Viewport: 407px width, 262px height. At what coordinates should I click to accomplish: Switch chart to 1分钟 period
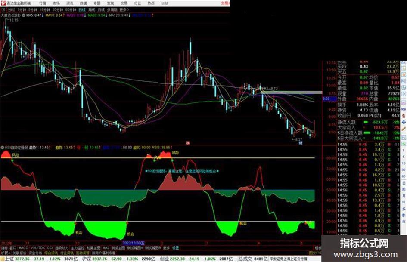(x=22, y=9)
